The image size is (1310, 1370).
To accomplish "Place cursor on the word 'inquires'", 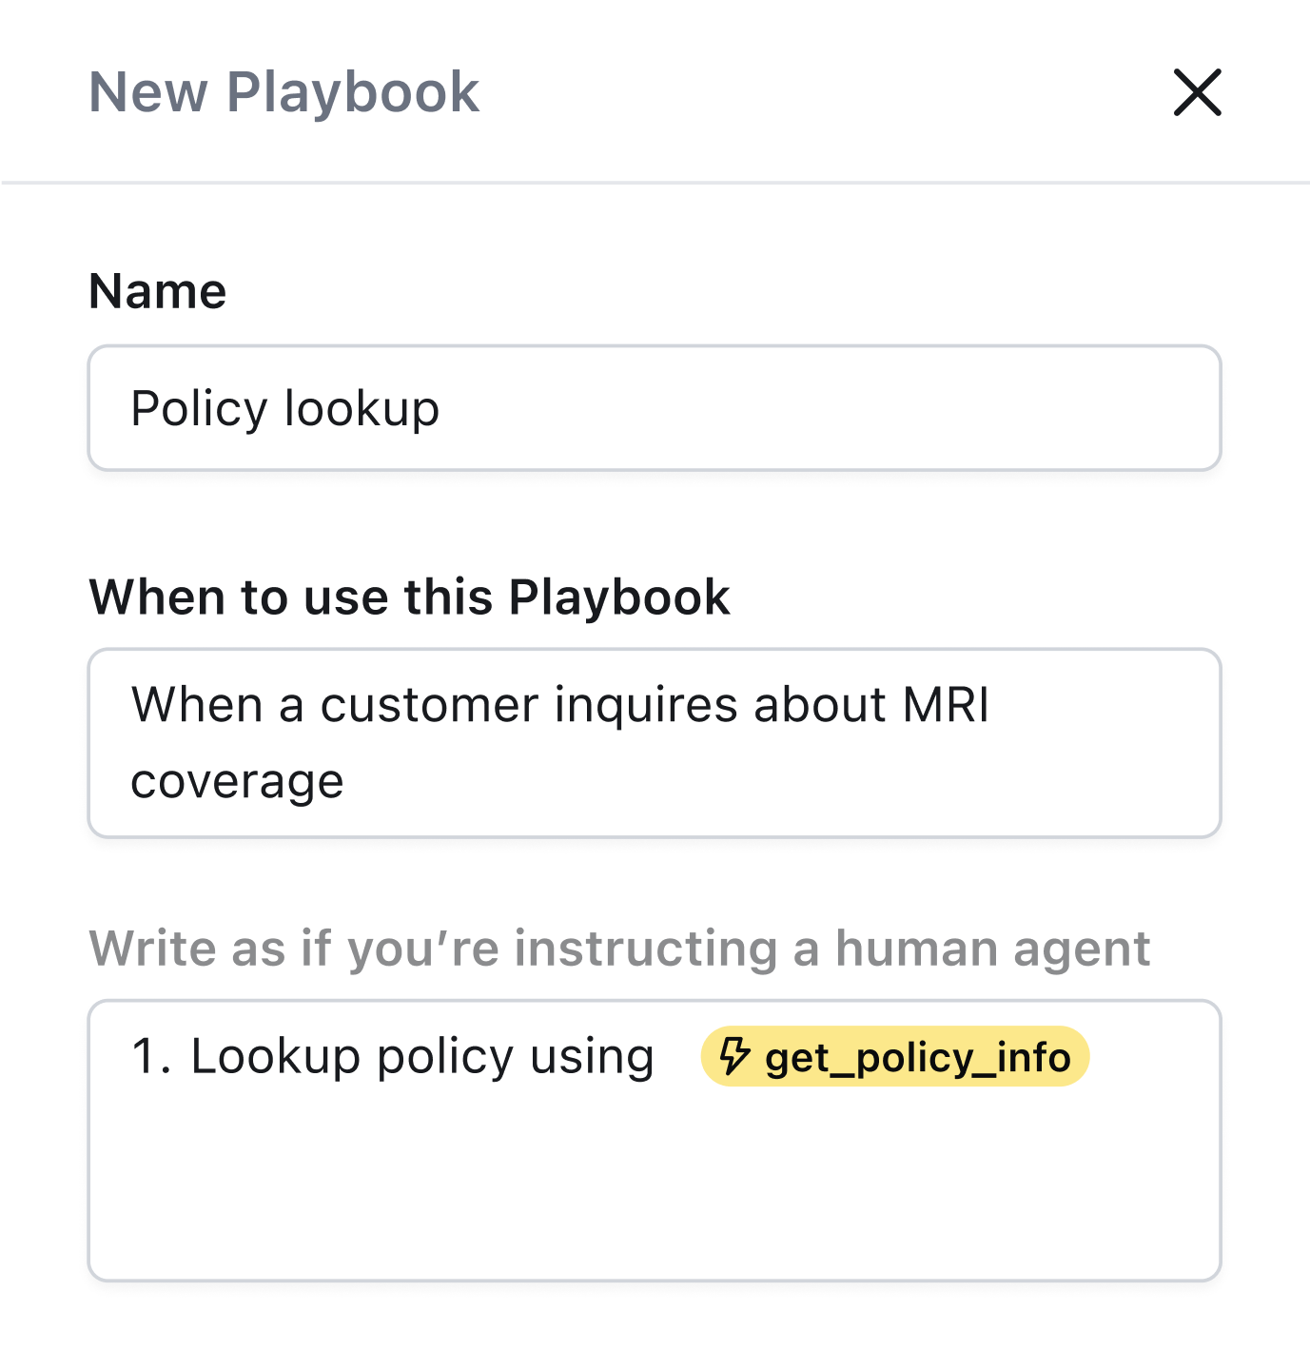I will coord(646,705).
